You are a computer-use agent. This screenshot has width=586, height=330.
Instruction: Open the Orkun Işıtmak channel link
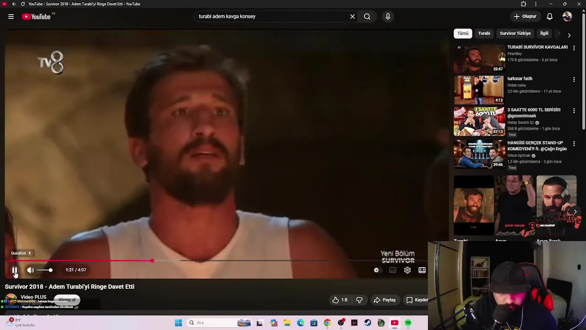point(519,155)
